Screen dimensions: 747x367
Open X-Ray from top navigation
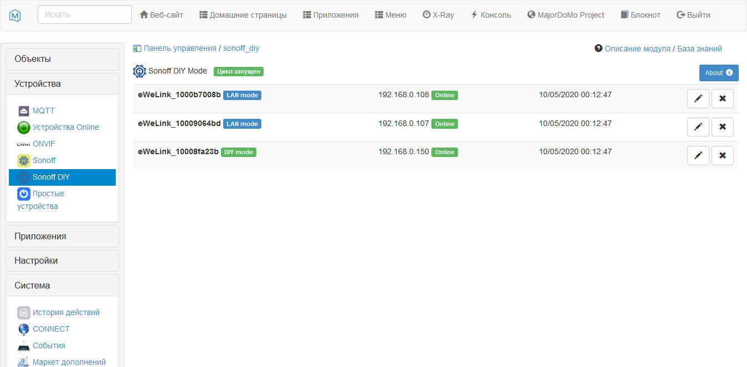[439, 15]
